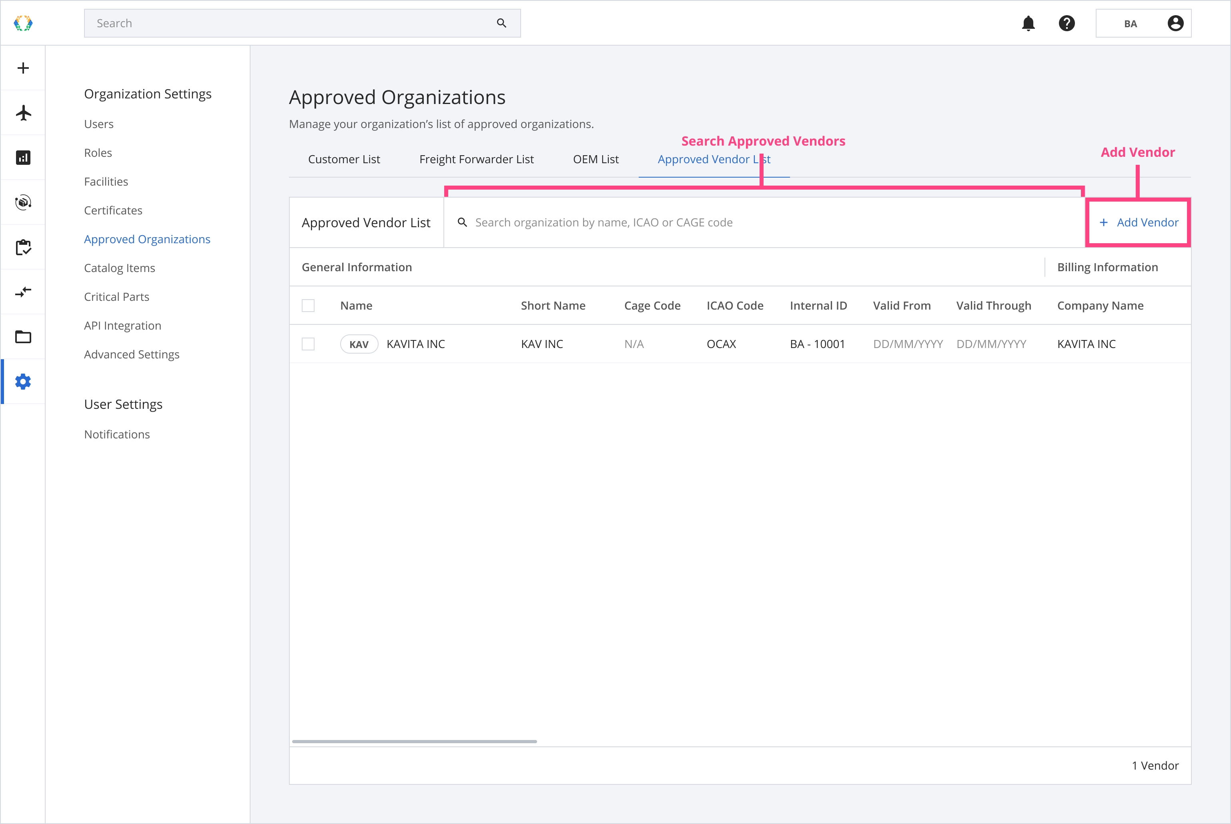
Task: Open the parts tracking box icon
Action: (23, 202)
